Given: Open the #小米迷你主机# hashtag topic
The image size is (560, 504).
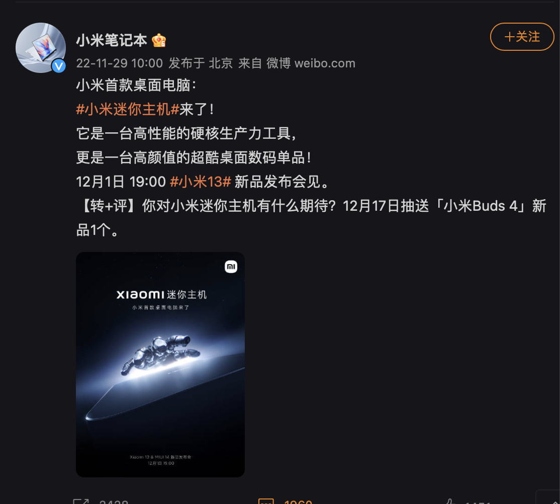Looking at the screenshot, I should (x=128, y=109).
